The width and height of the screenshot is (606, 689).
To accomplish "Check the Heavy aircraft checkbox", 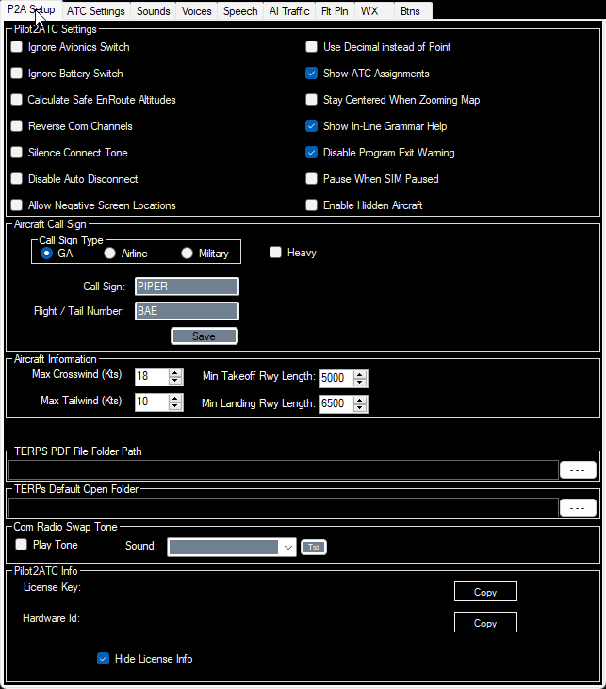I will pos(276,253).
